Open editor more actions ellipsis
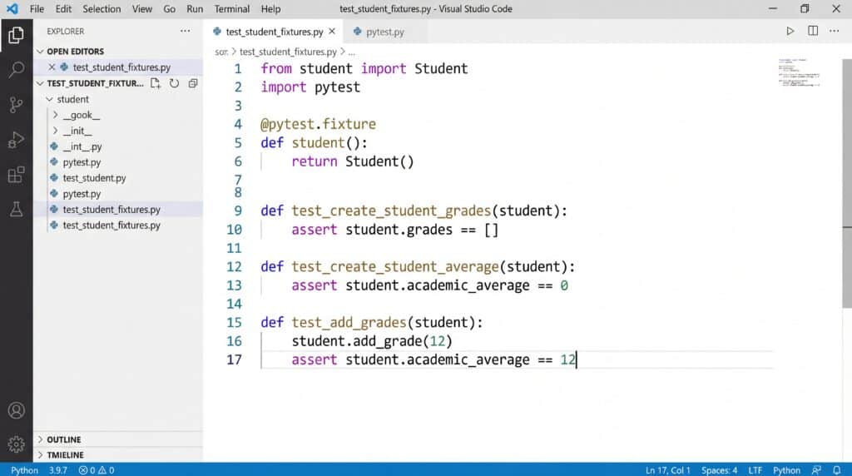852x476 pixels. pyautogui.click(x=834, y=31)
